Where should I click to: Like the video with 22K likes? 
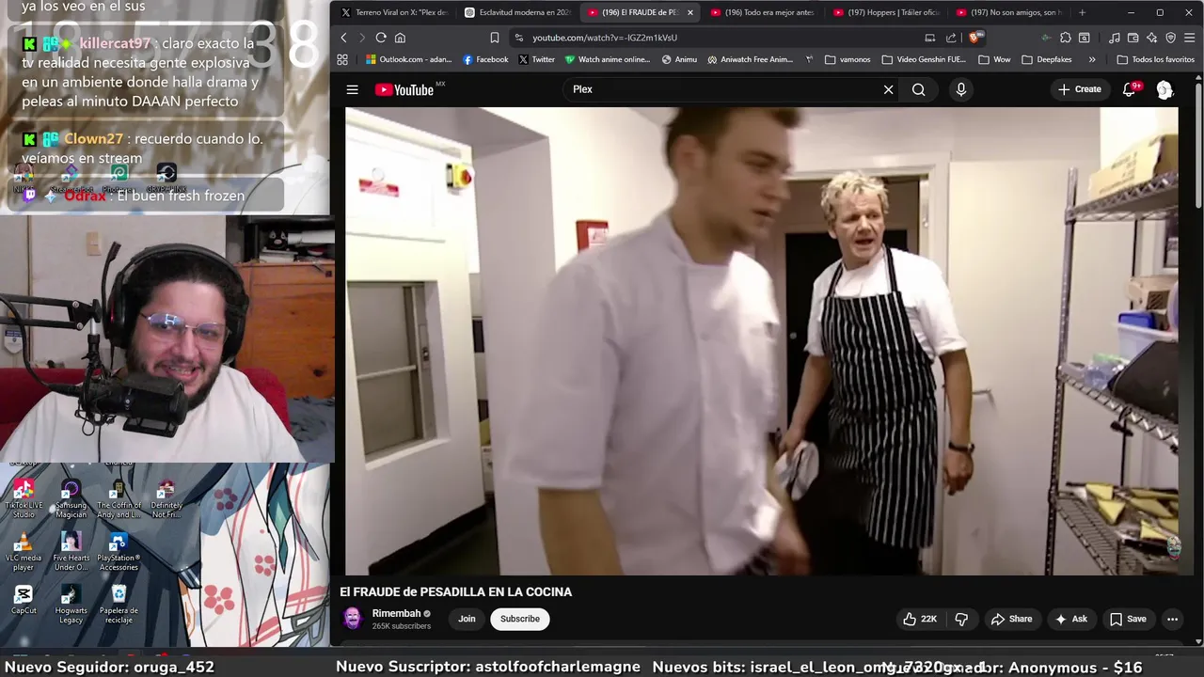[x=920, y=619]
